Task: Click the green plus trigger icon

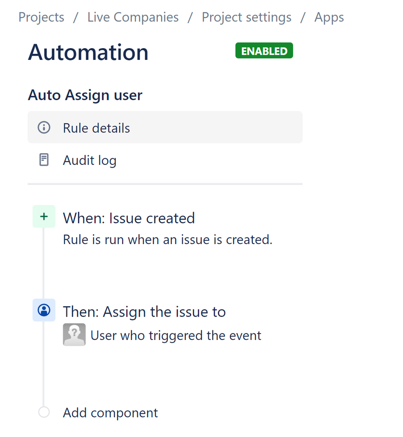Action: pos(44,217)
